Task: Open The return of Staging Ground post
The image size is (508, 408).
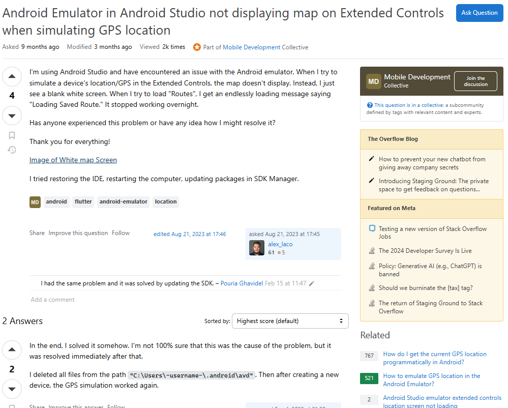Action: (431, 307)
